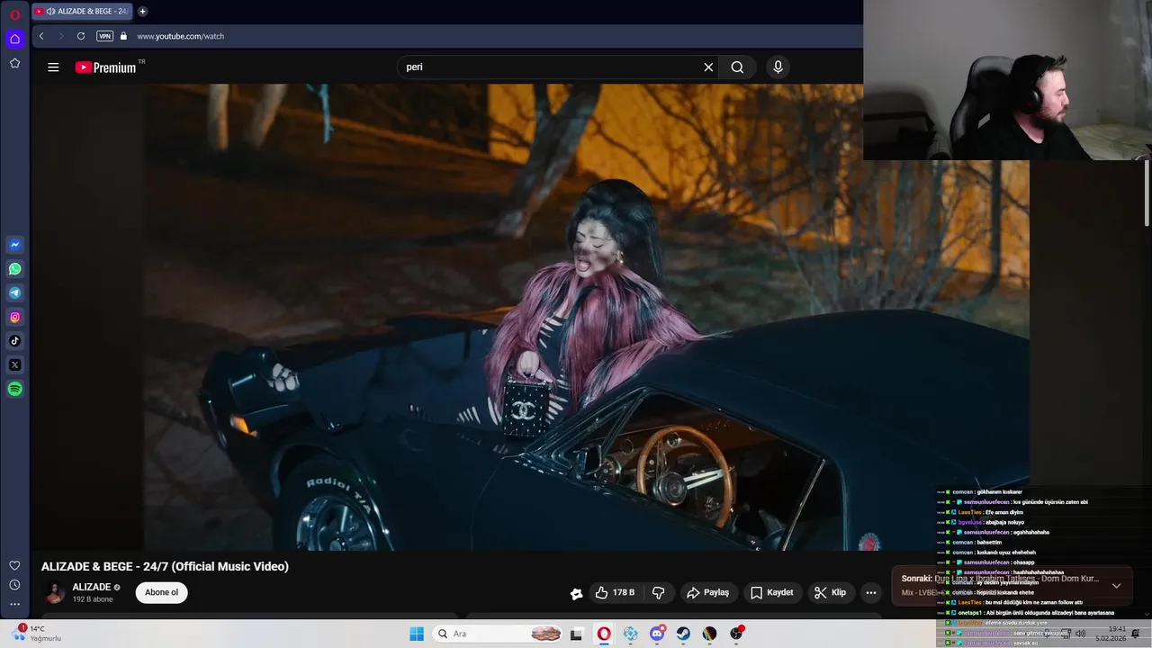Open Opera from the taskbar

pos(604,634)
